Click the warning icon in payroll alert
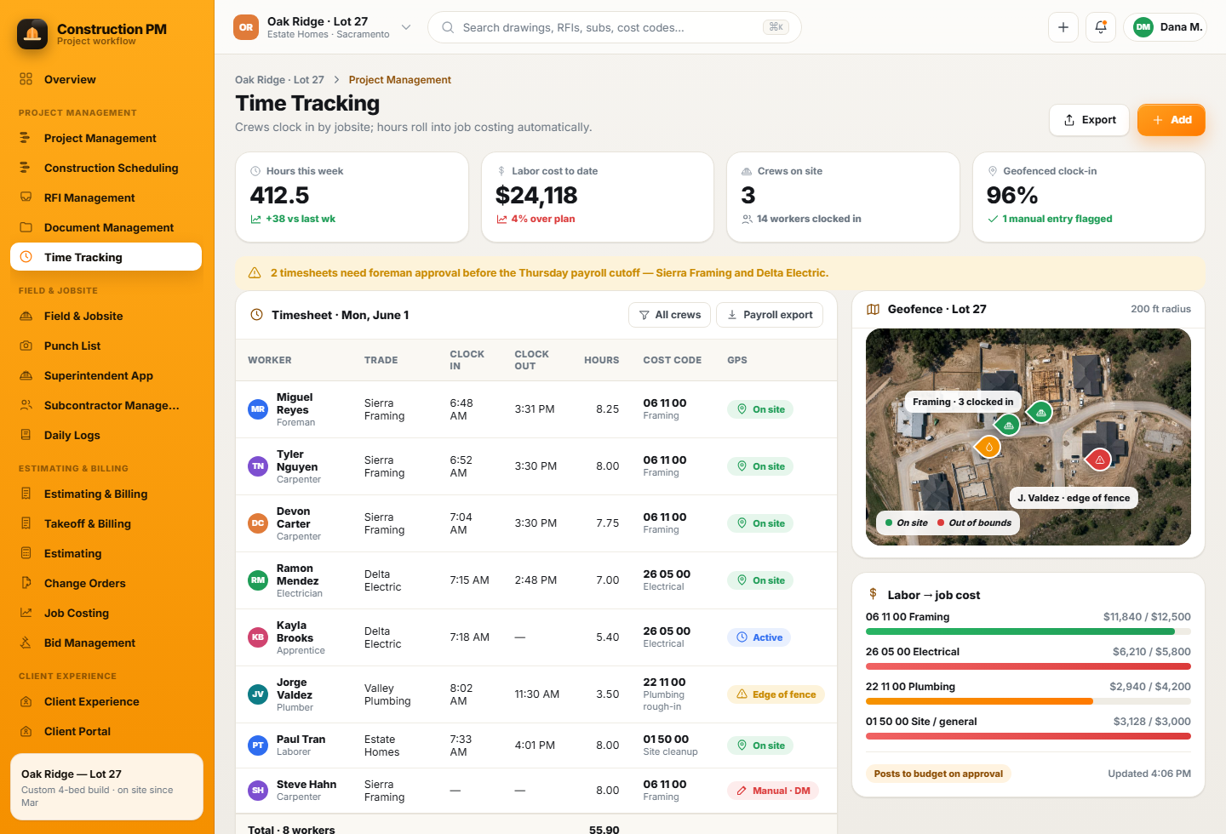Image resolution: width=1226 pixels, height=834 pixels. [254, 273]
